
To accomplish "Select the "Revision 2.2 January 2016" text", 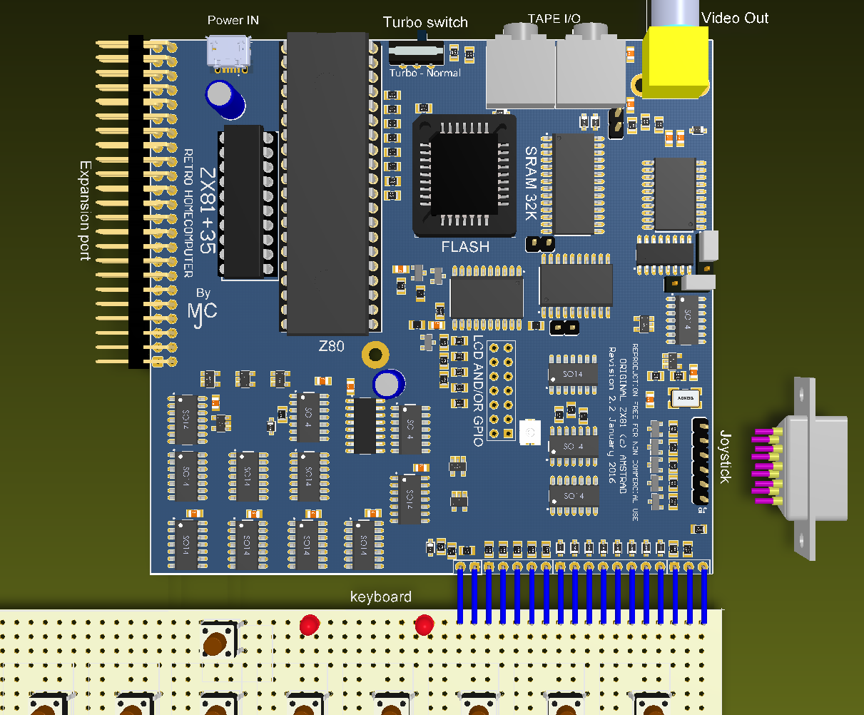I will click(x=611, y=416).
